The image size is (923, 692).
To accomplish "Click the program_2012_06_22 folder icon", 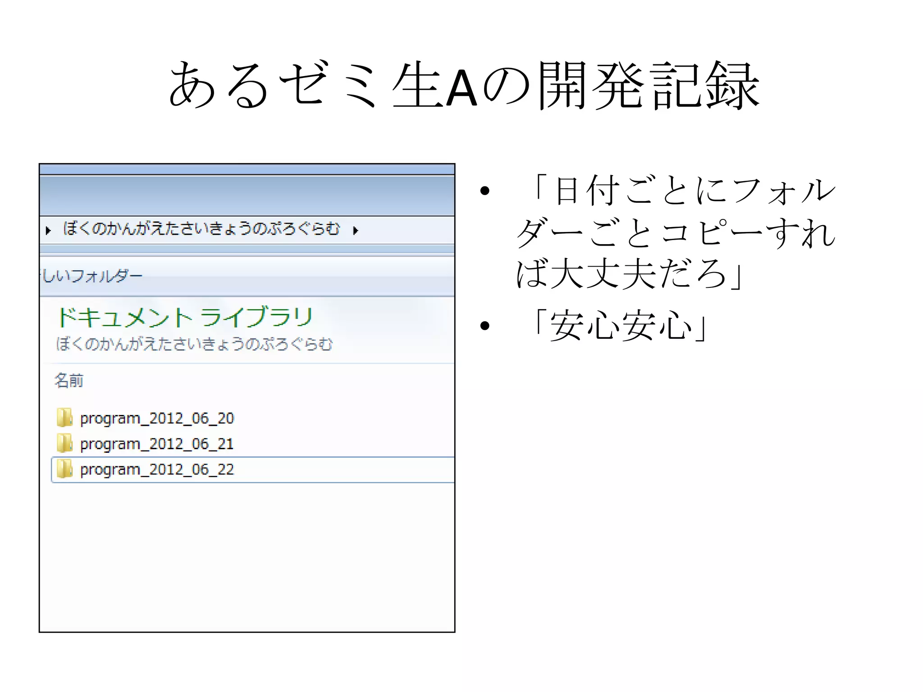I will [x=64, y=469].
